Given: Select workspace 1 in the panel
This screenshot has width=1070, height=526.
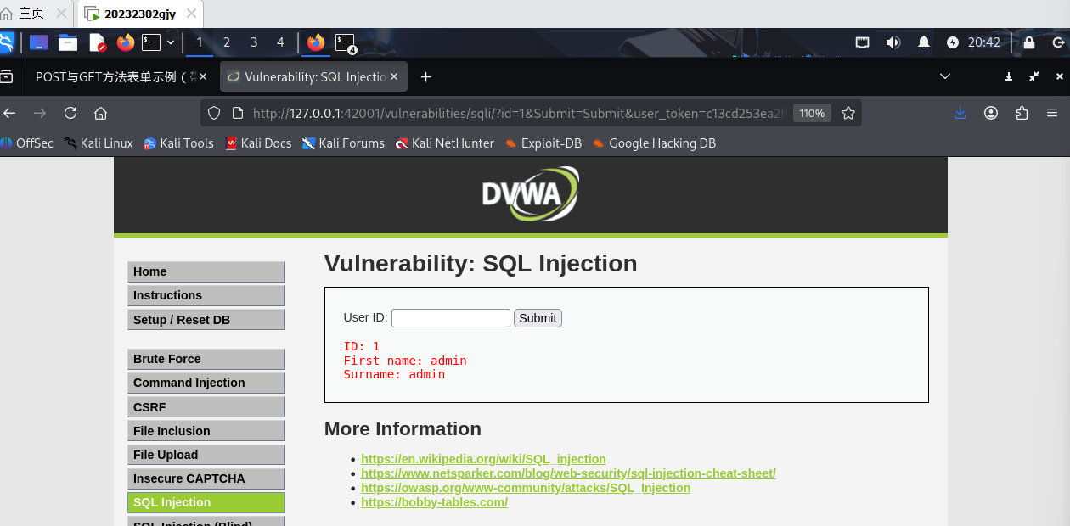Looking at the screenshot, I should click(x=200, y=42).
